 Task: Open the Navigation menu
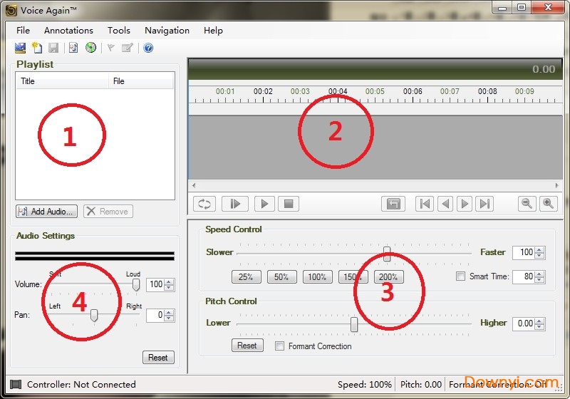pos(167,31)
